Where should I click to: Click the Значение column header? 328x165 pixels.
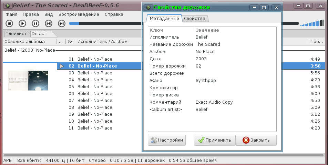click(x=235, y=30)
